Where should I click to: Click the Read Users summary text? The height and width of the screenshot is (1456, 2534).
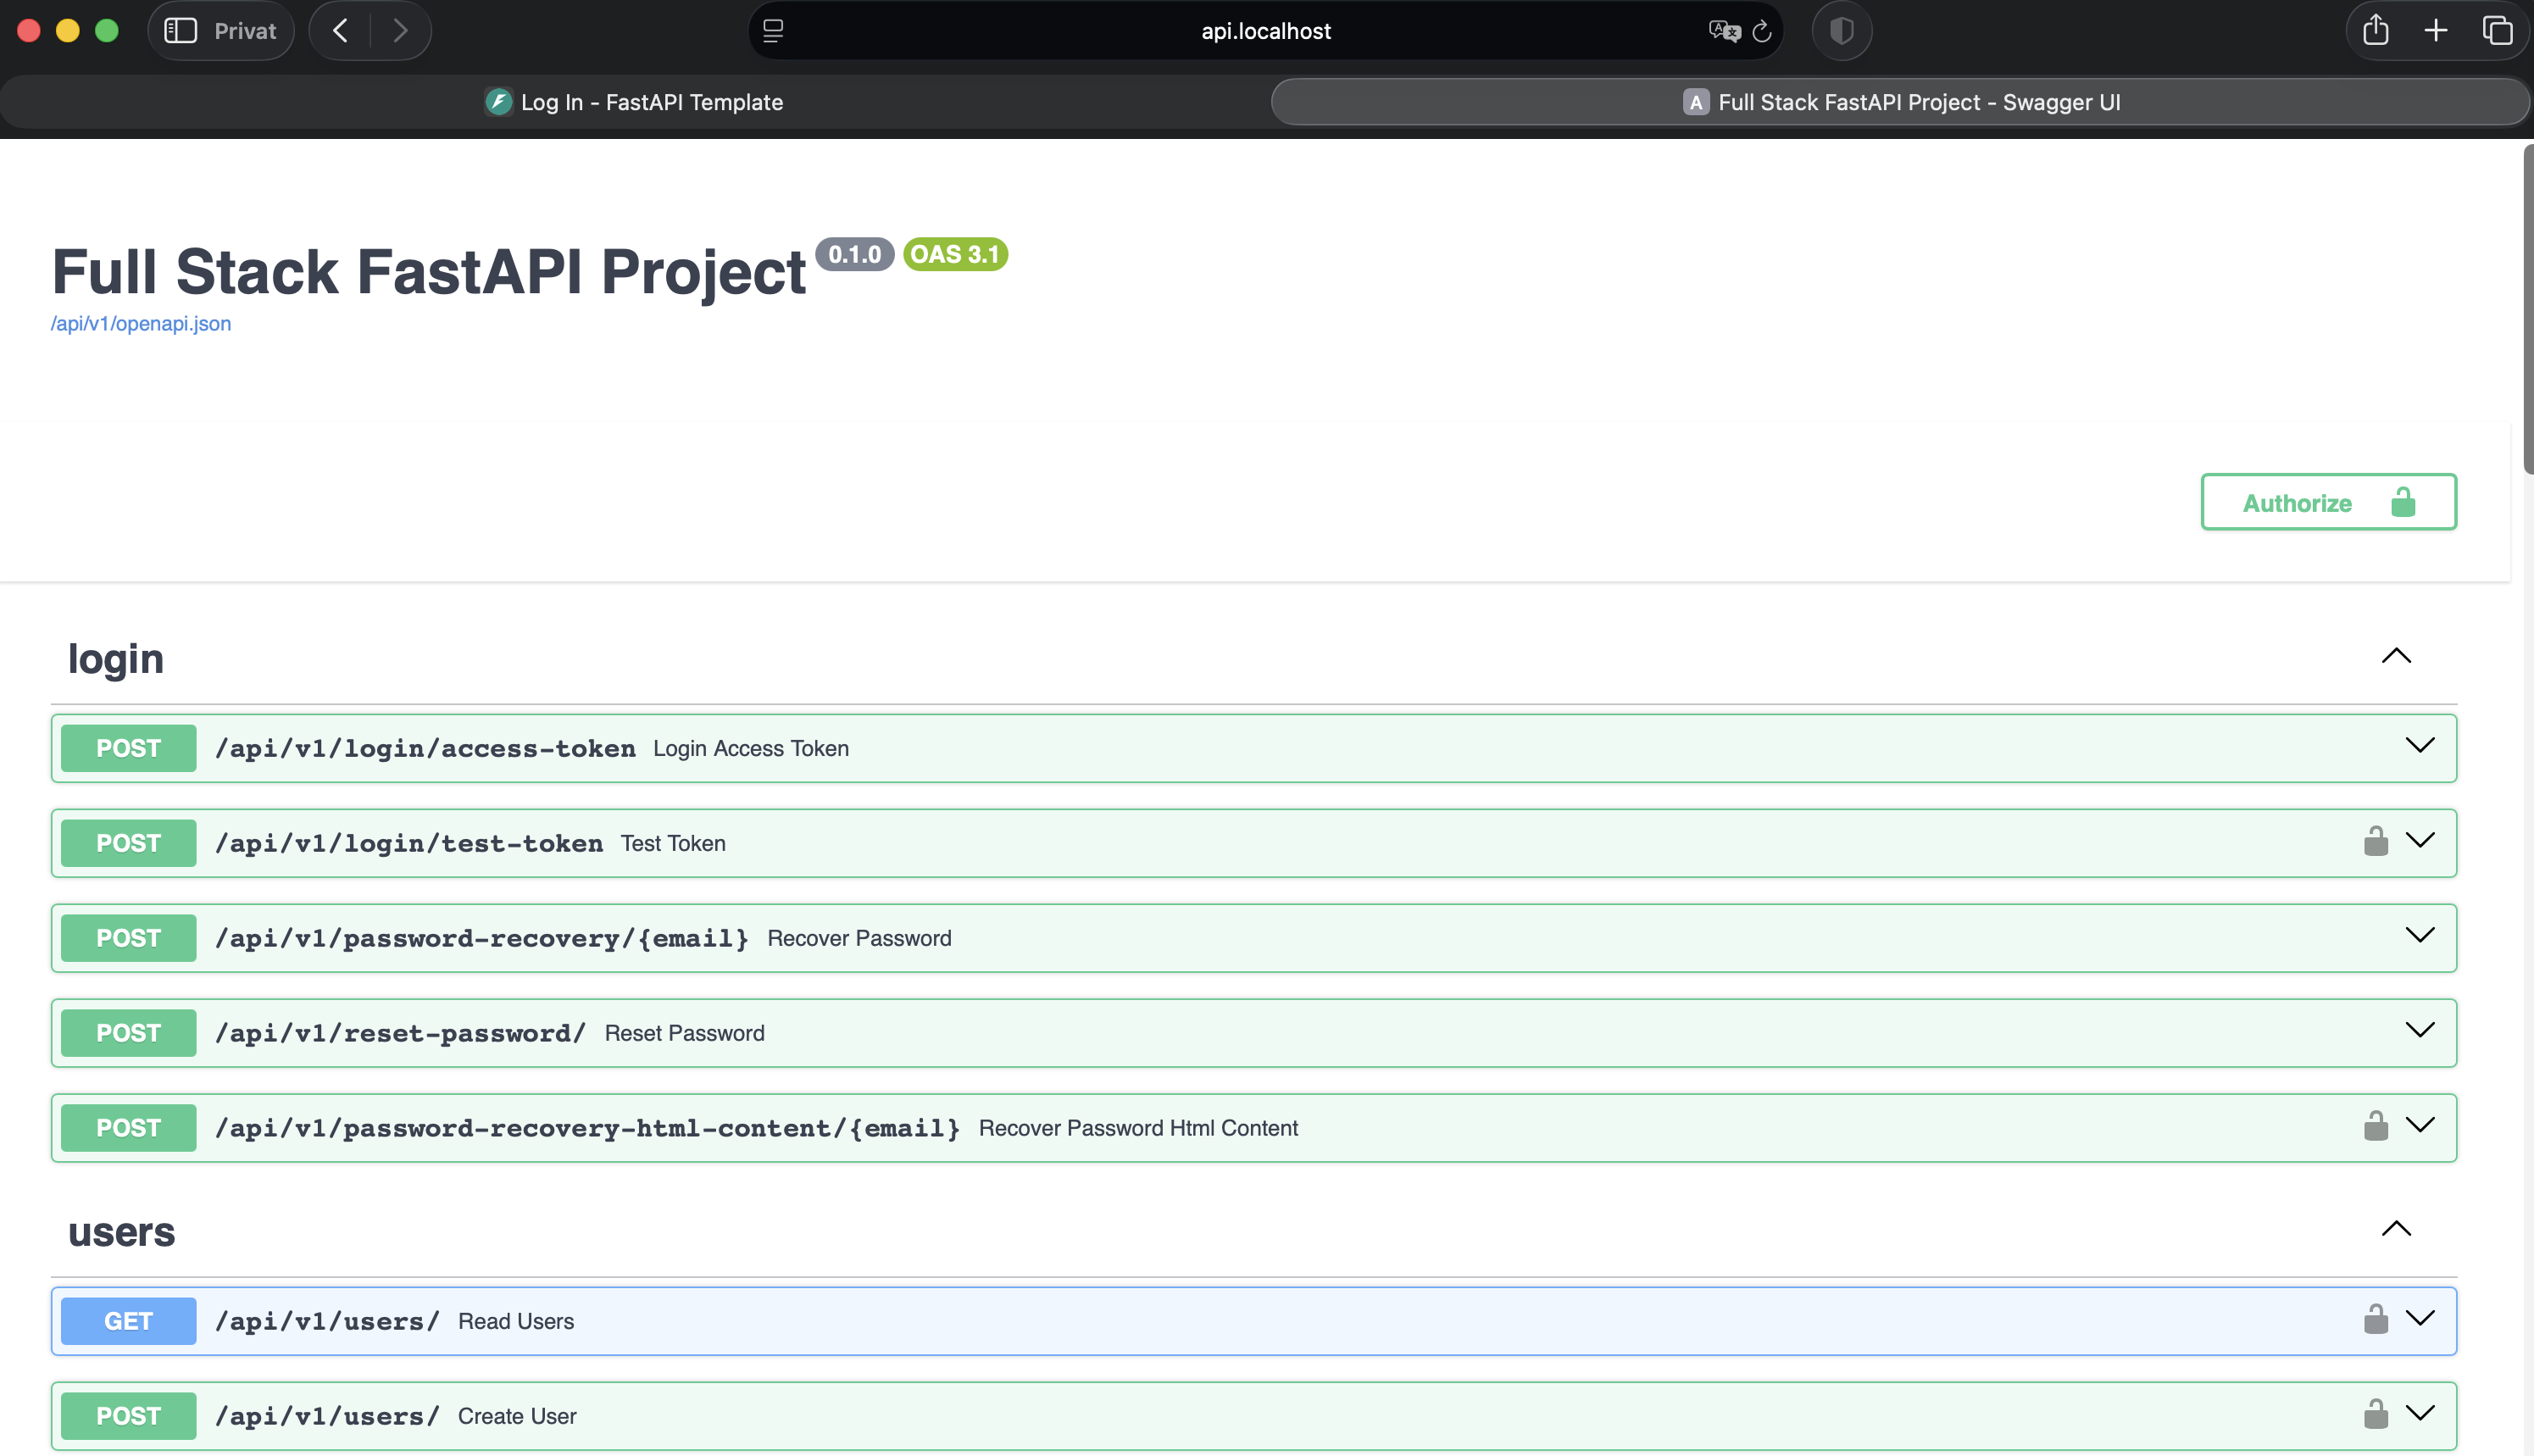516,1321
